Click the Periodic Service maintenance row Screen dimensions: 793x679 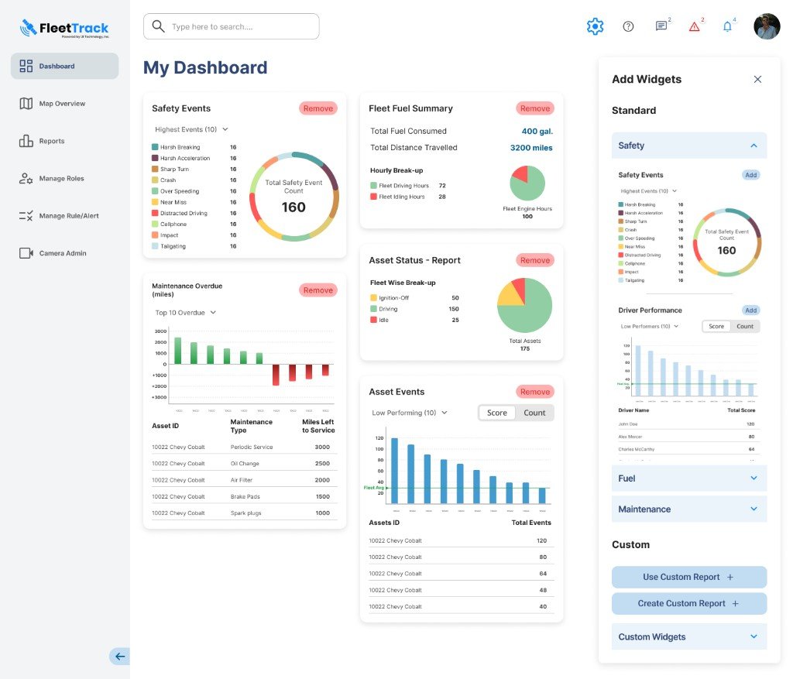tap(244, 447)
